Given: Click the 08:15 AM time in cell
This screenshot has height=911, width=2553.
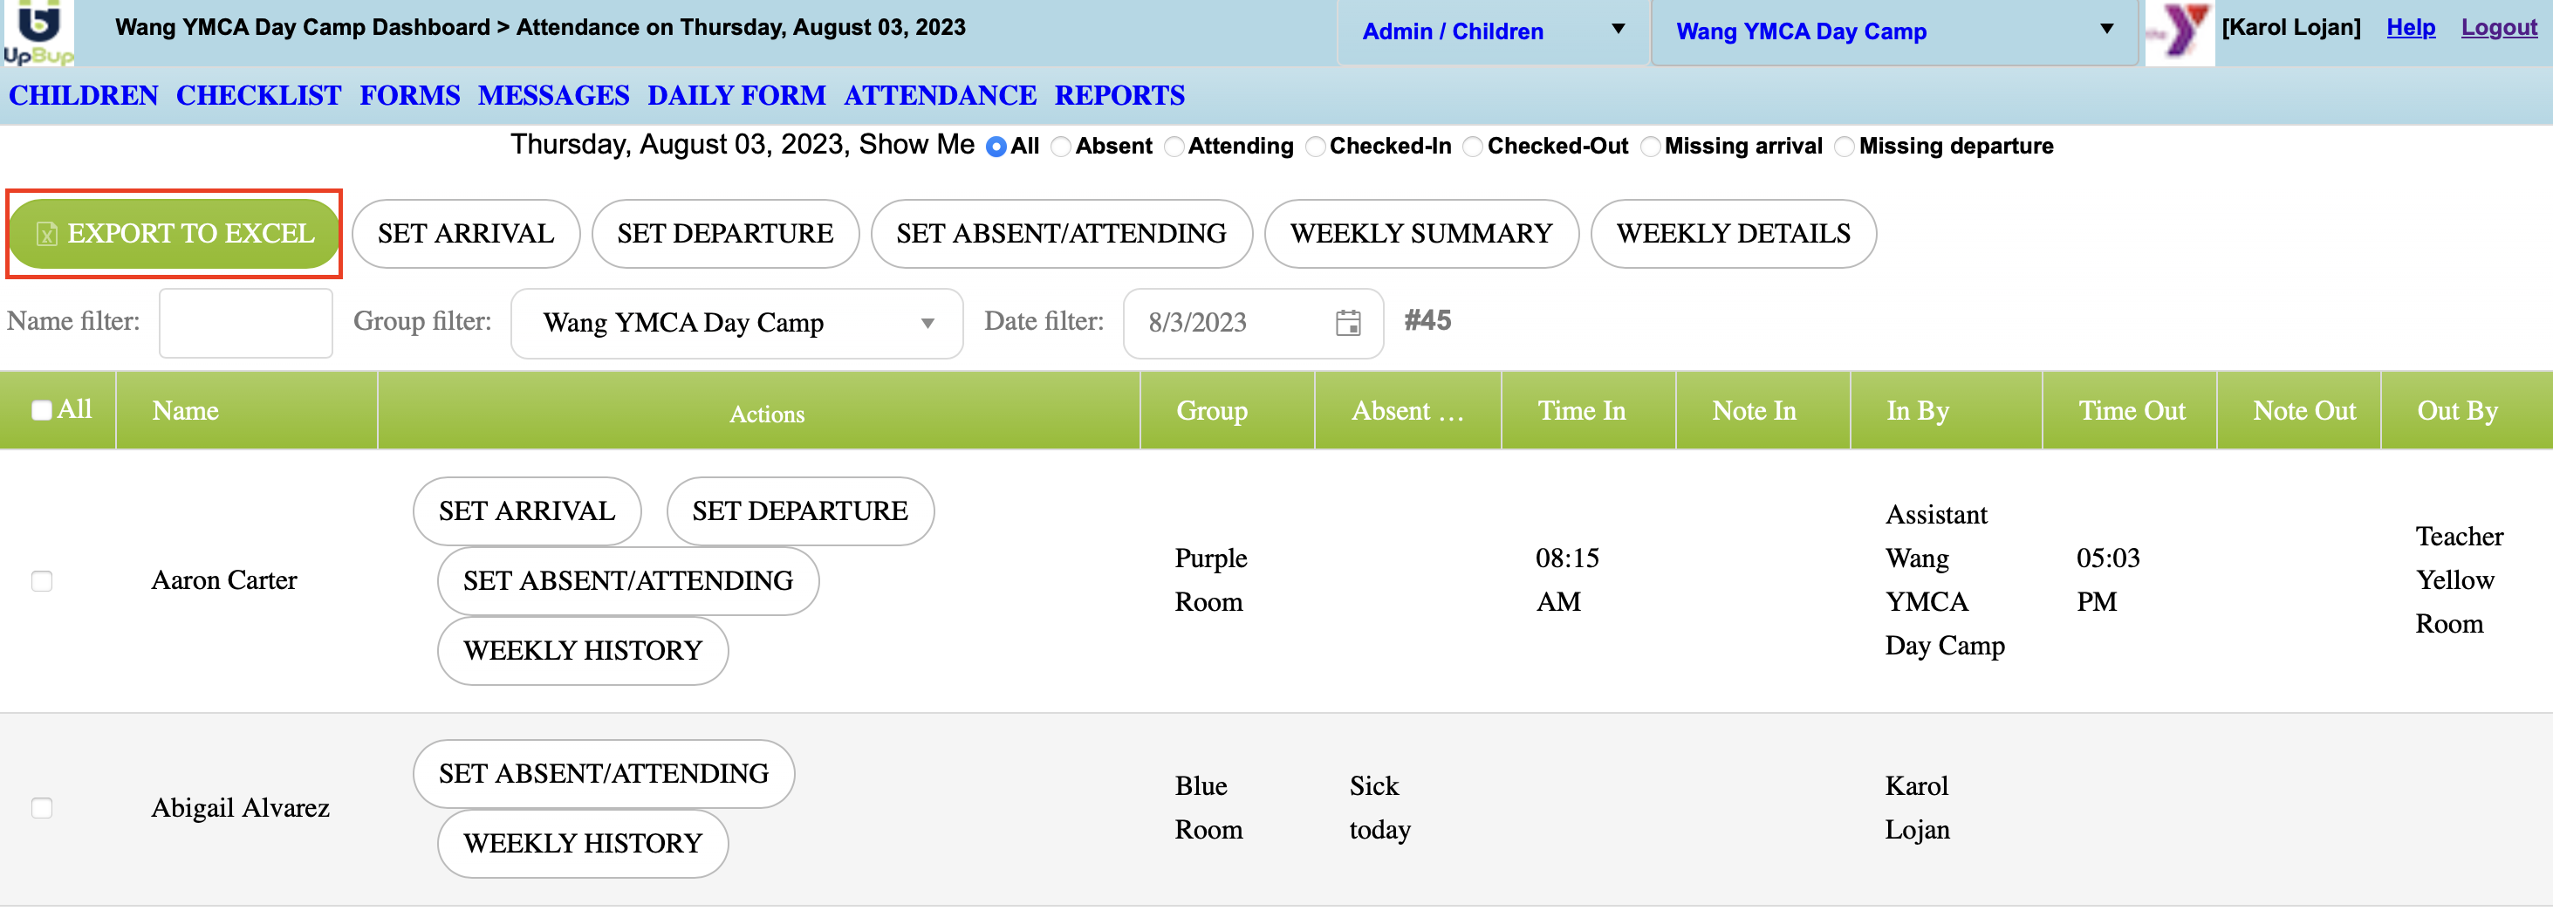Looking at the screenshot, I should (1567, 581).
